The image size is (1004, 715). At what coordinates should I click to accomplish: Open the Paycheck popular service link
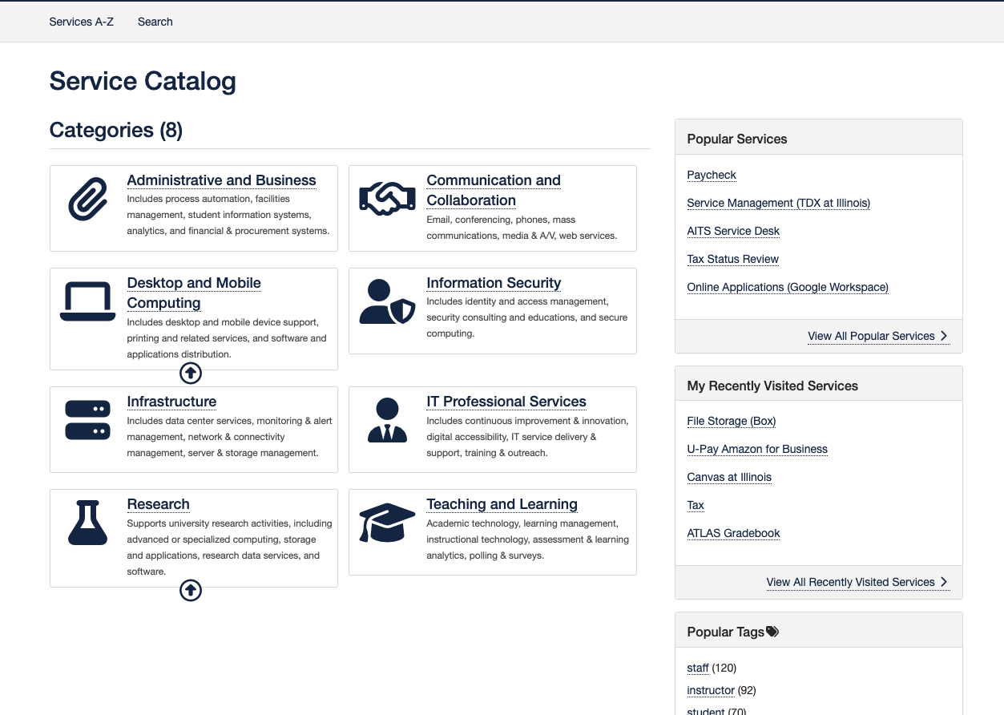(712, 175)
